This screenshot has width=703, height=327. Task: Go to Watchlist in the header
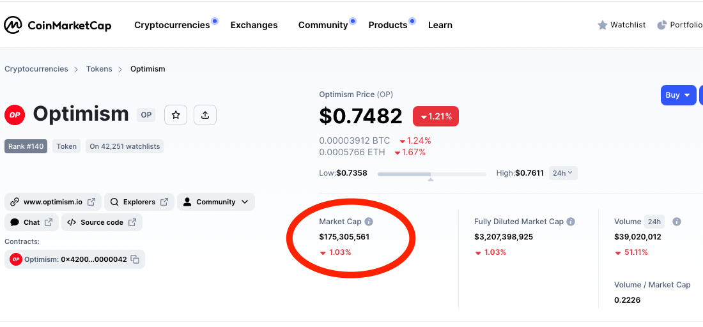coord(622,25)
